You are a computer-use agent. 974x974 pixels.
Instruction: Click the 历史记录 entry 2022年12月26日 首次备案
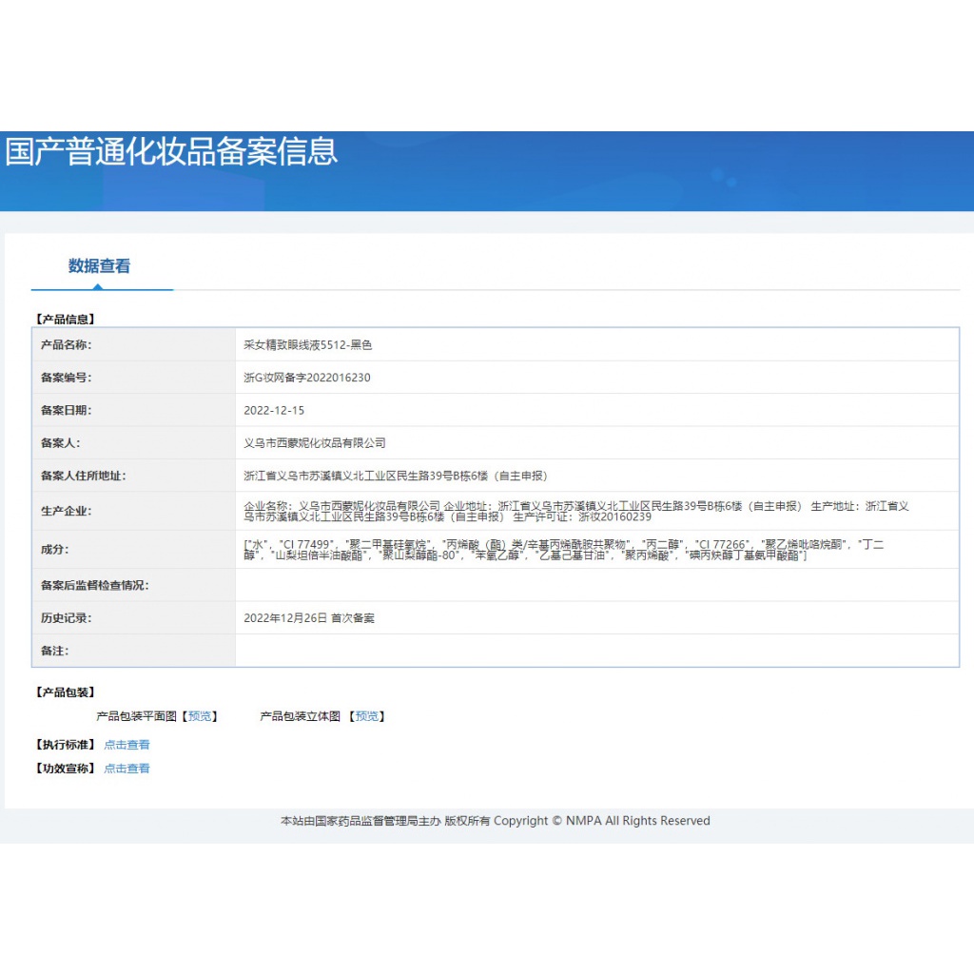[x=309, y=618]
